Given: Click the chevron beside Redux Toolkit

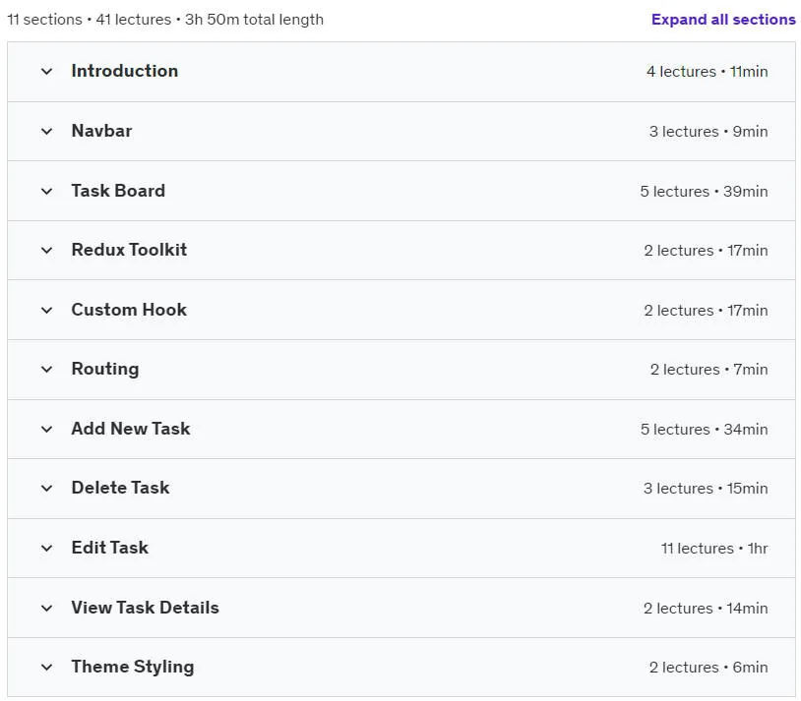Looking at the screenshot, I should point(46,250).
